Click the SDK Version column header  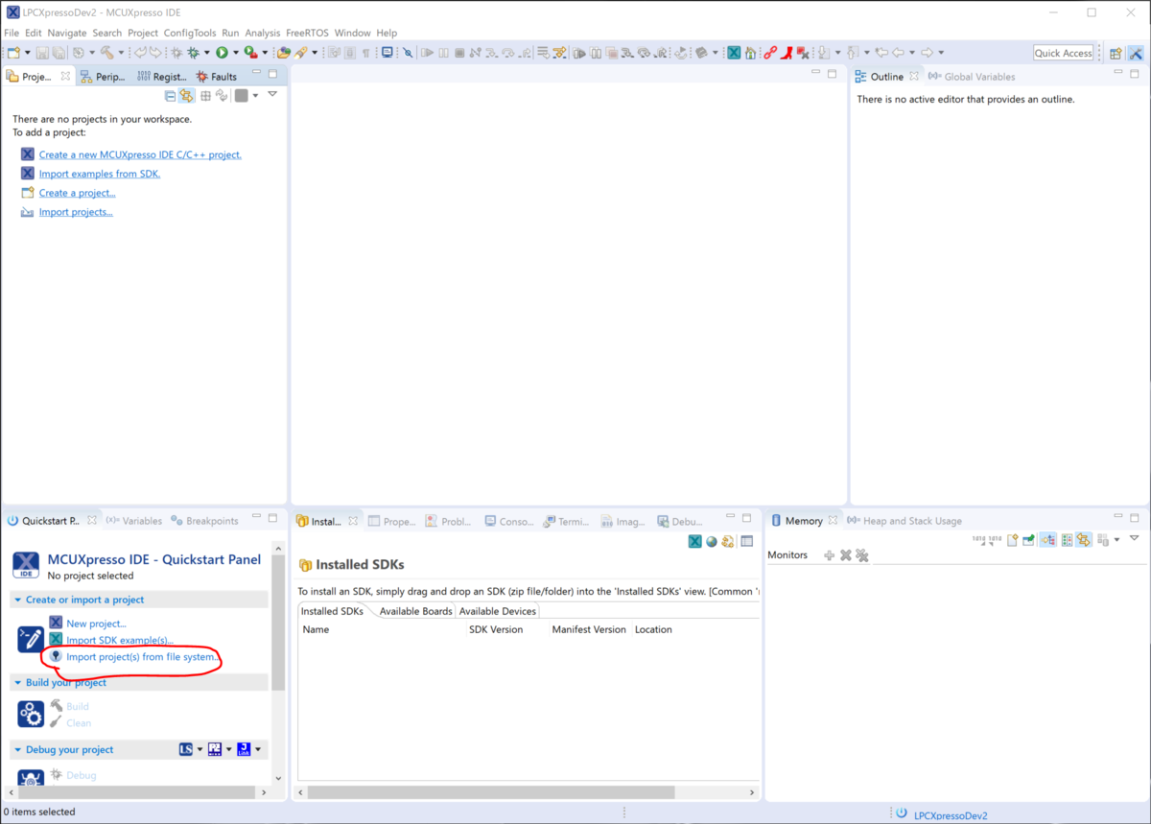coord(496,629)
